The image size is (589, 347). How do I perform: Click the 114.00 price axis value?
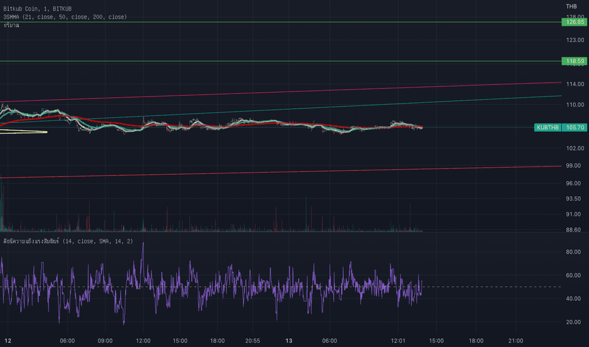tap(575, 84)
